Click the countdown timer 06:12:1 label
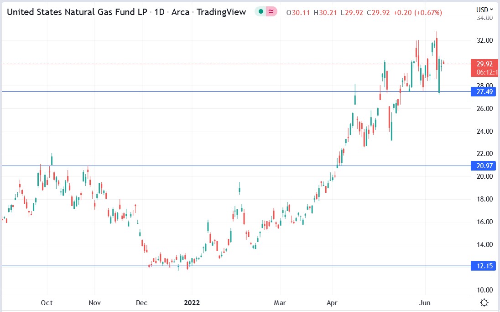500x312 pixels. [486, 72]
